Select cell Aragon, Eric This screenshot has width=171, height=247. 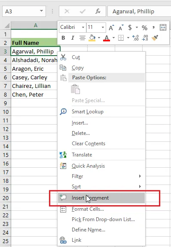click(x=34, y=69)
